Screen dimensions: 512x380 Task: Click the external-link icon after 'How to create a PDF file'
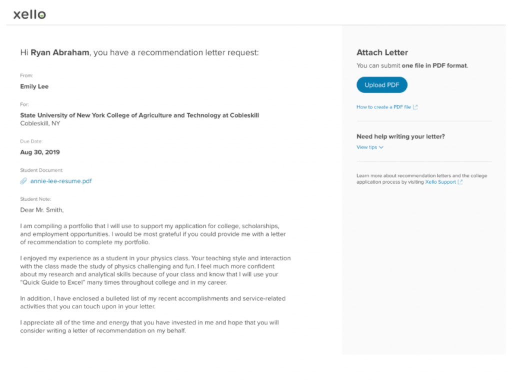415,106
